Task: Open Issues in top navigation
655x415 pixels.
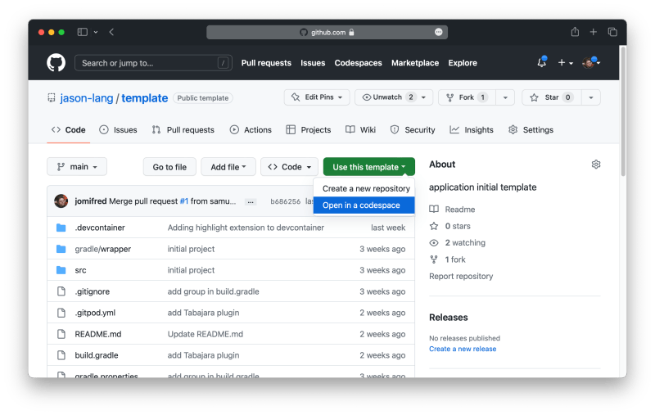Action: pyautogui.click(x=313, y=63)
